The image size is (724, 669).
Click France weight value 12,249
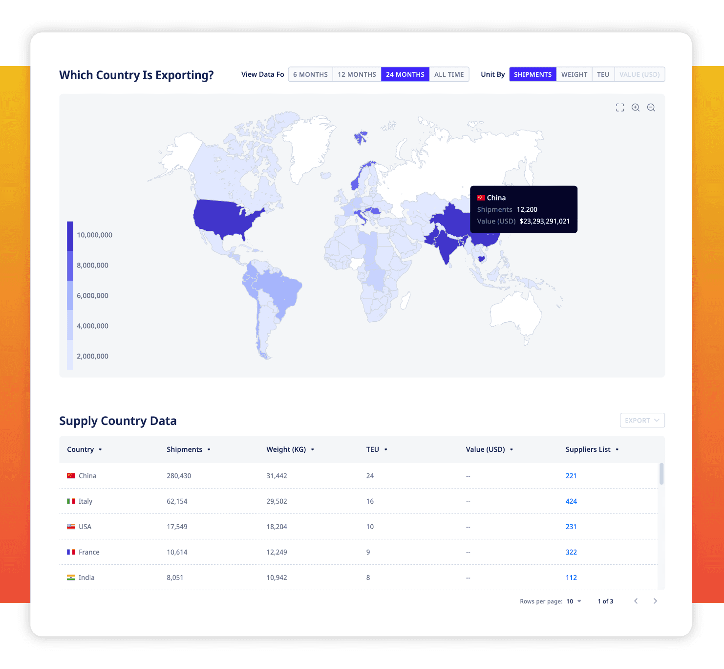277,552
